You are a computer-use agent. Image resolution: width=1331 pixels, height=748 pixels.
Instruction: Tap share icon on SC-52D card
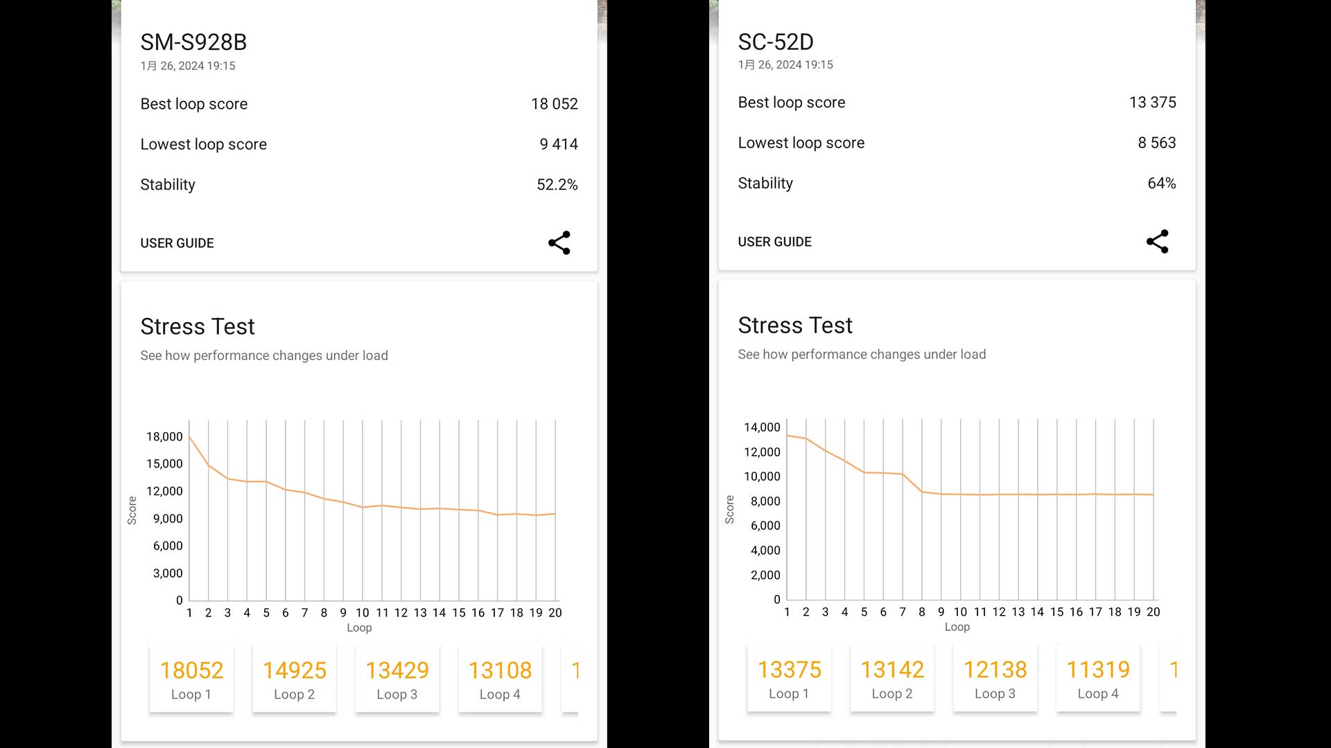(x=1157, y=242)
